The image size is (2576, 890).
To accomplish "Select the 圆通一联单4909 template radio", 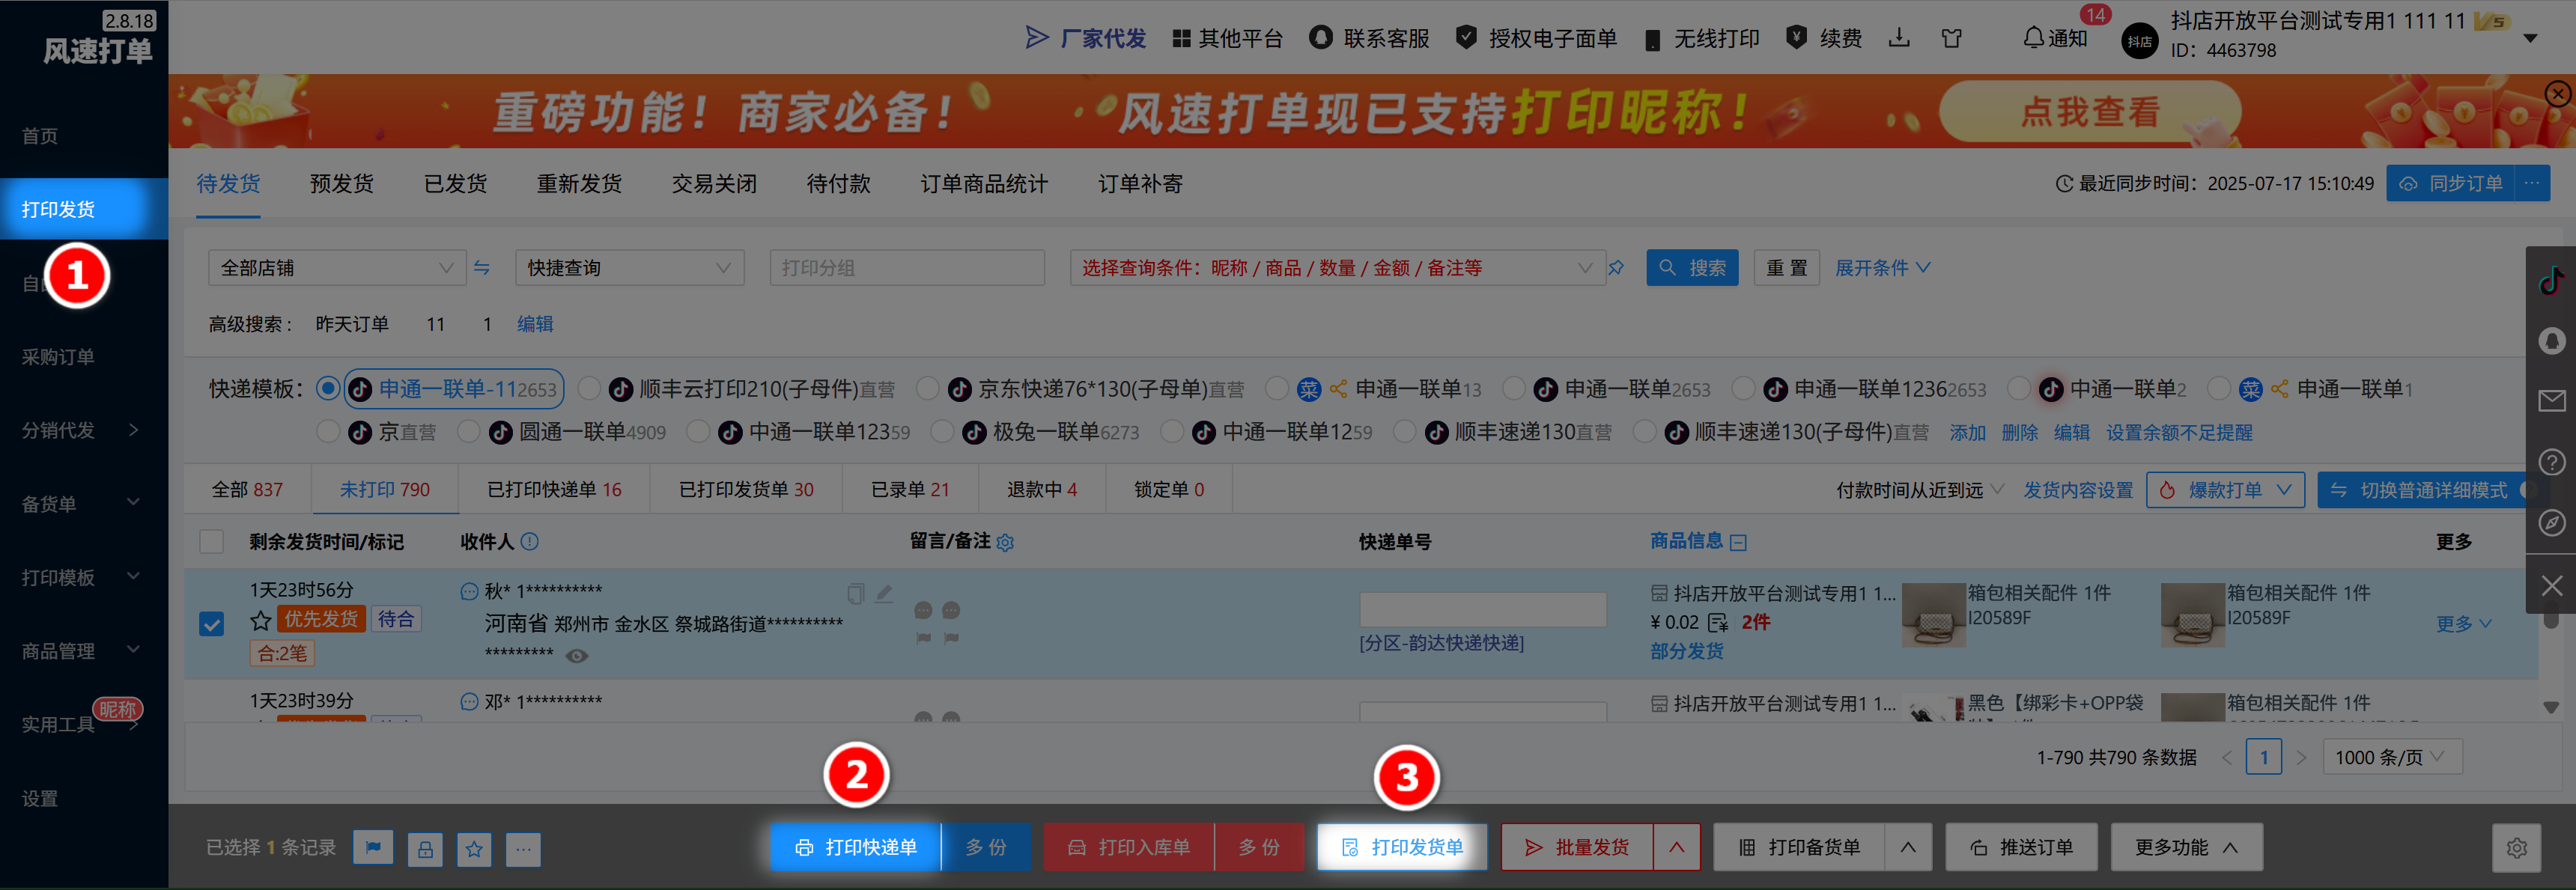I will point(467,432).
